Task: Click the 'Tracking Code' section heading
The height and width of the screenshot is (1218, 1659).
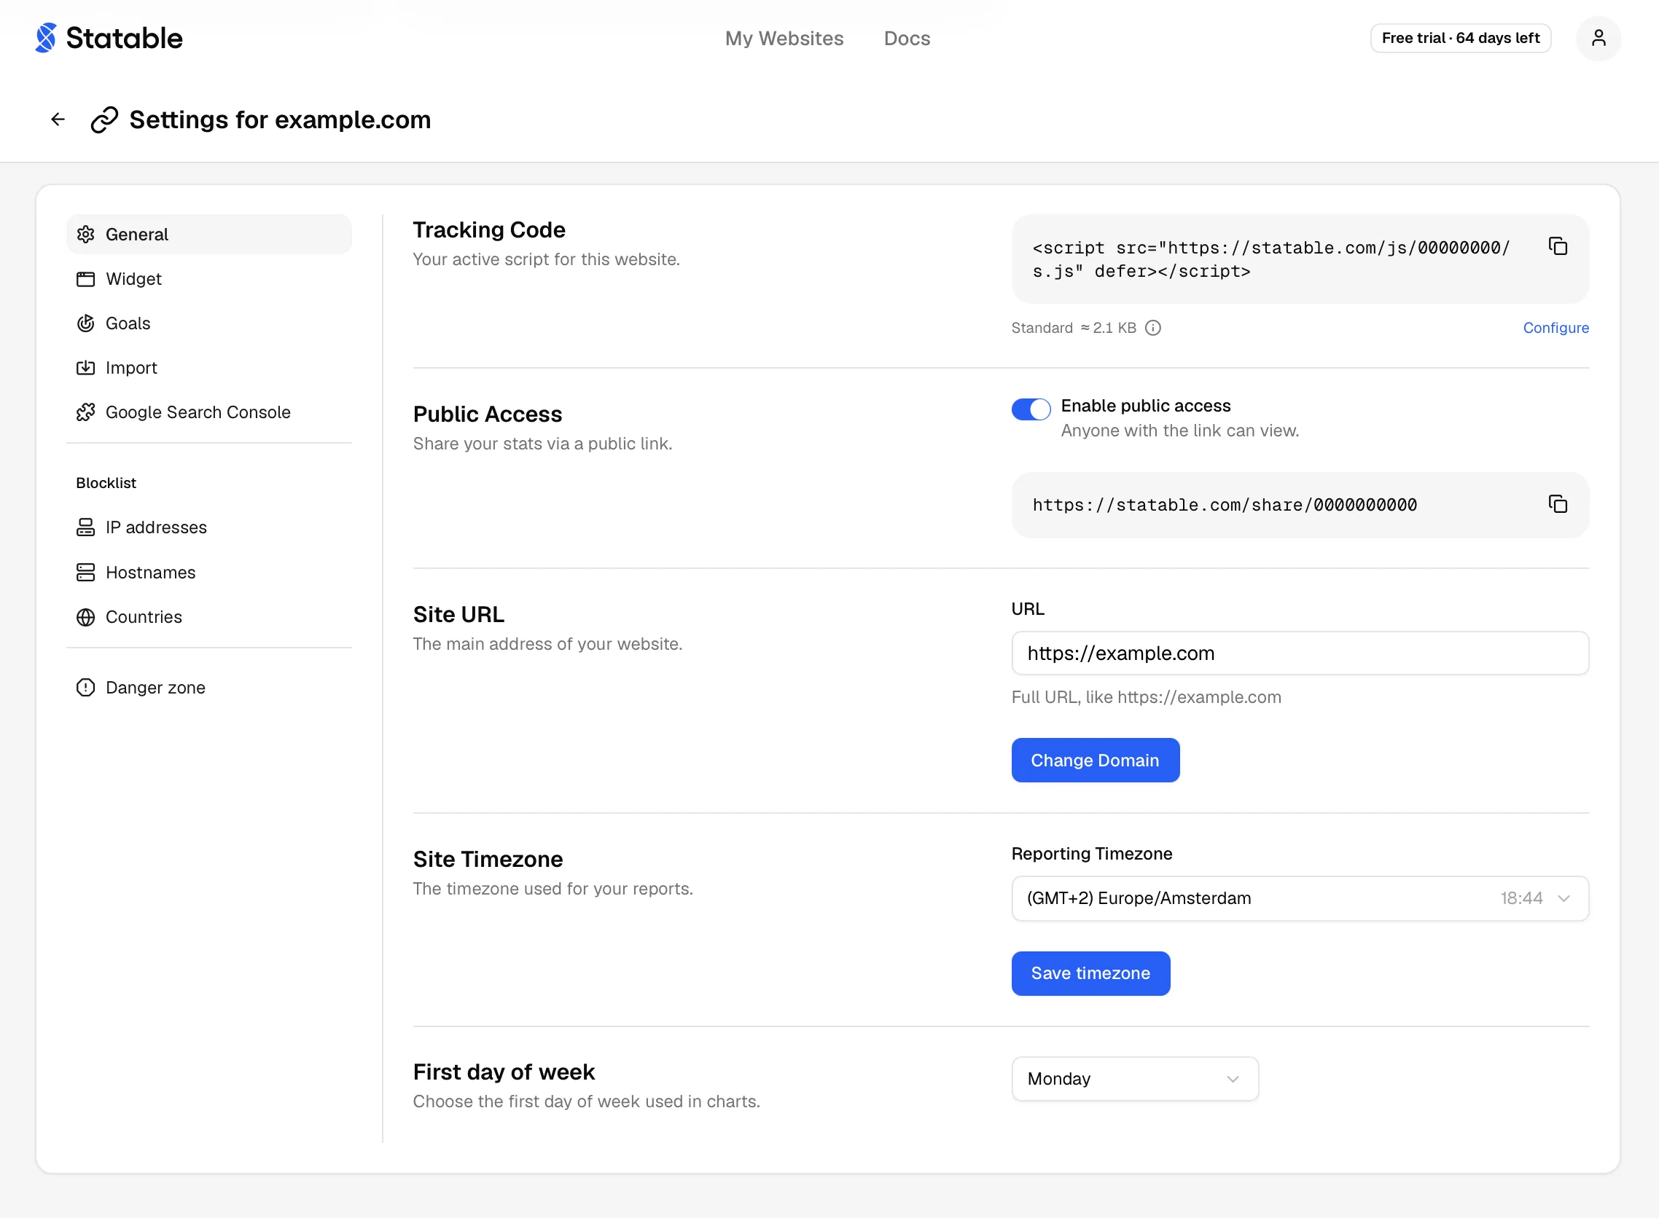Action: point(488,230)
